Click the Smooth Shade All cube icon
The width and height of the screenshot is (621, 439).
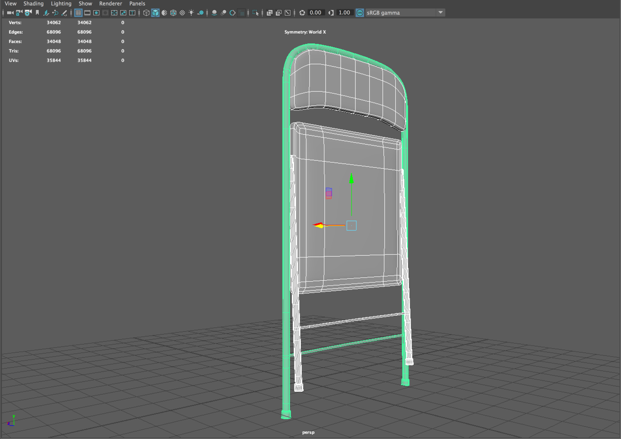click(x=155, y=13)
